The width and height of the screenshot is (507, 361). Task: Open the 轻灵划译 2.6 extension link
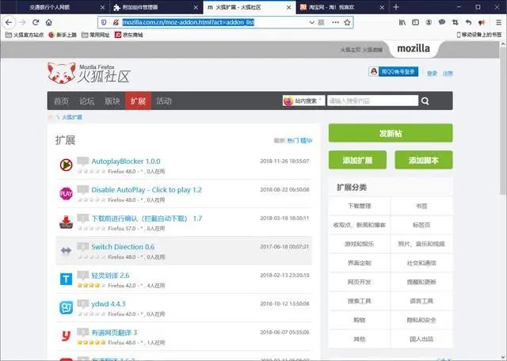(x=110, y=275)
